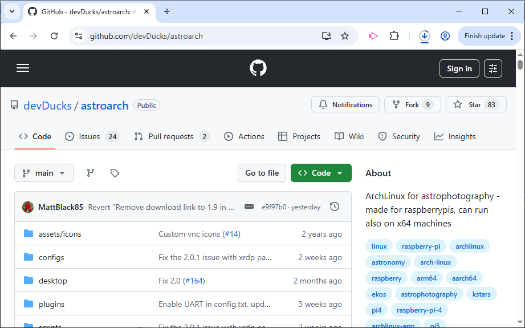Click the linux topic tag

pos(379,246)
